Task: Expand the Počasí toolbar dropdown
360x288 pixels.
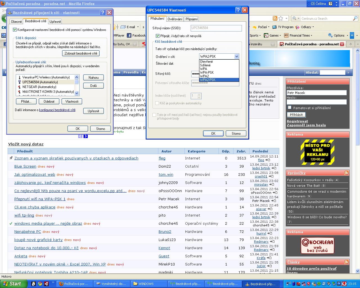Action: click(x=269, y=27)
